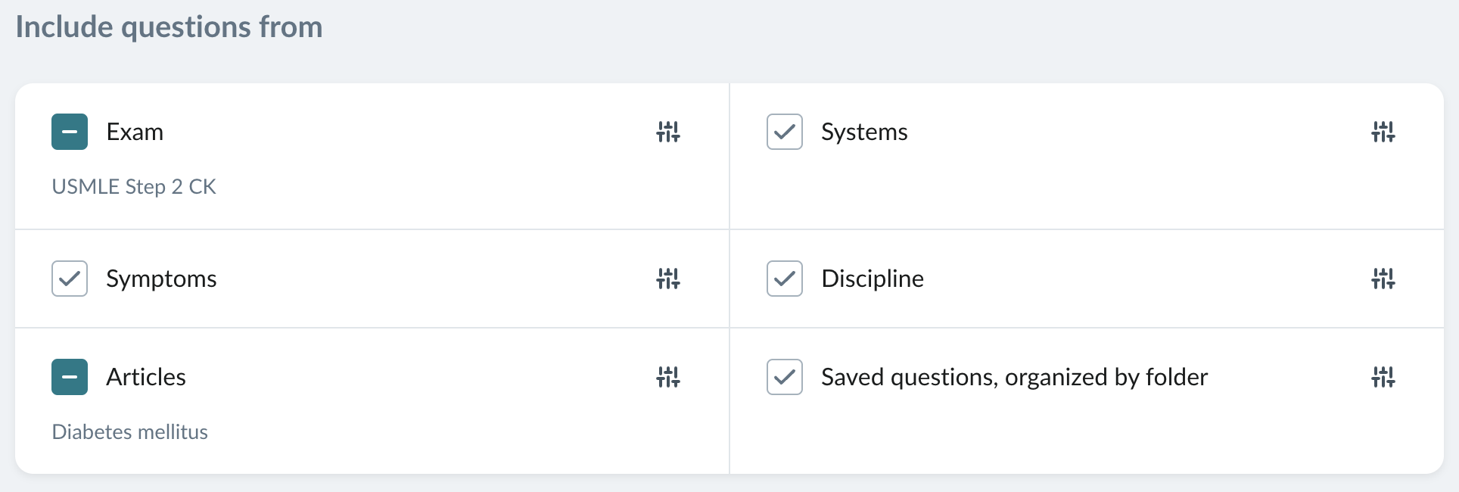Viewport: 1459px width, 492px height.
Task: Toggle the partially selected Exam checkbox
Action: coord(70,132)
